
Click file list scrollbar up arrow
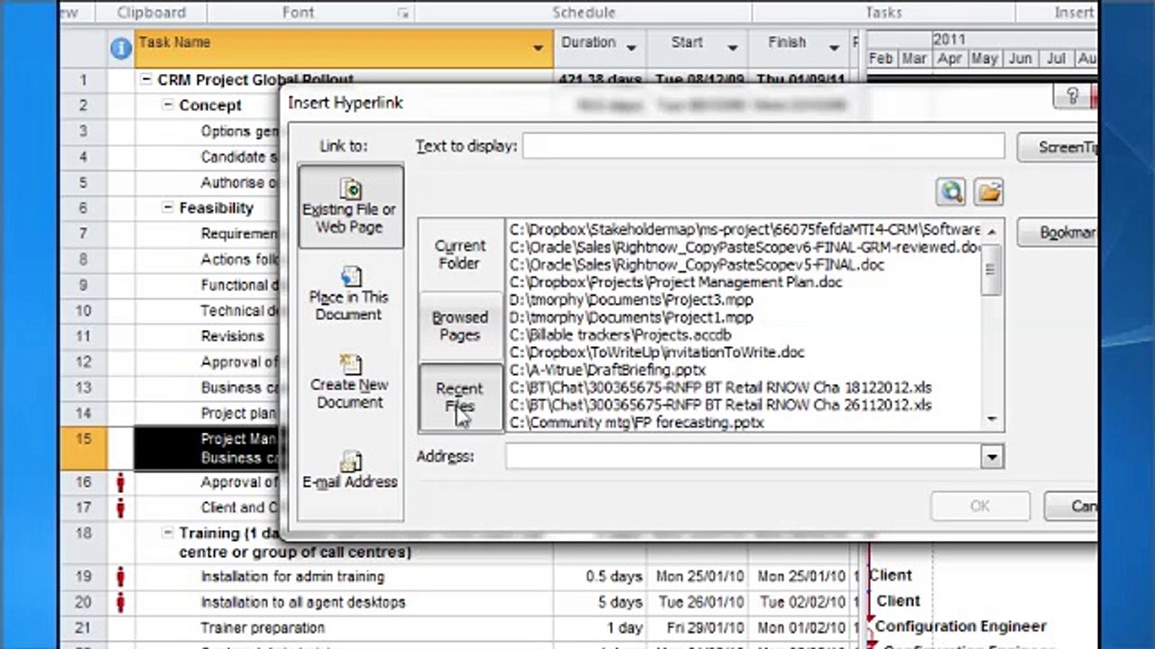coord(992,231)
